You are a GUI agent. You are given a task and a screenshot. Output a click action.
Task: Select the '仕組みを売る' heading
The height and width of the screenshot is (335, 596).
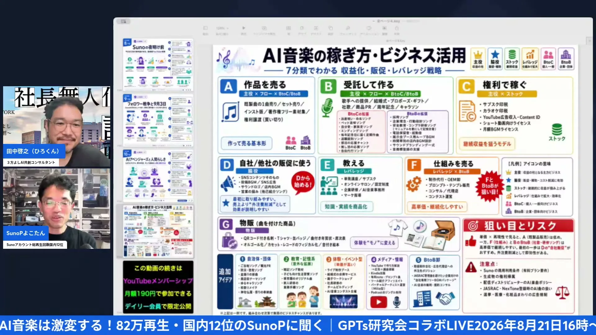coord(453,163)
